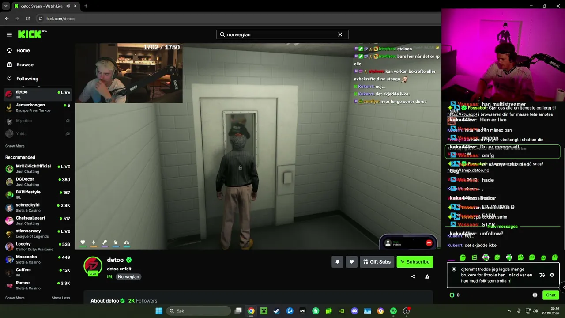Go back in browser history
Viewport: 565px width, 318px height.
(7, 19)
